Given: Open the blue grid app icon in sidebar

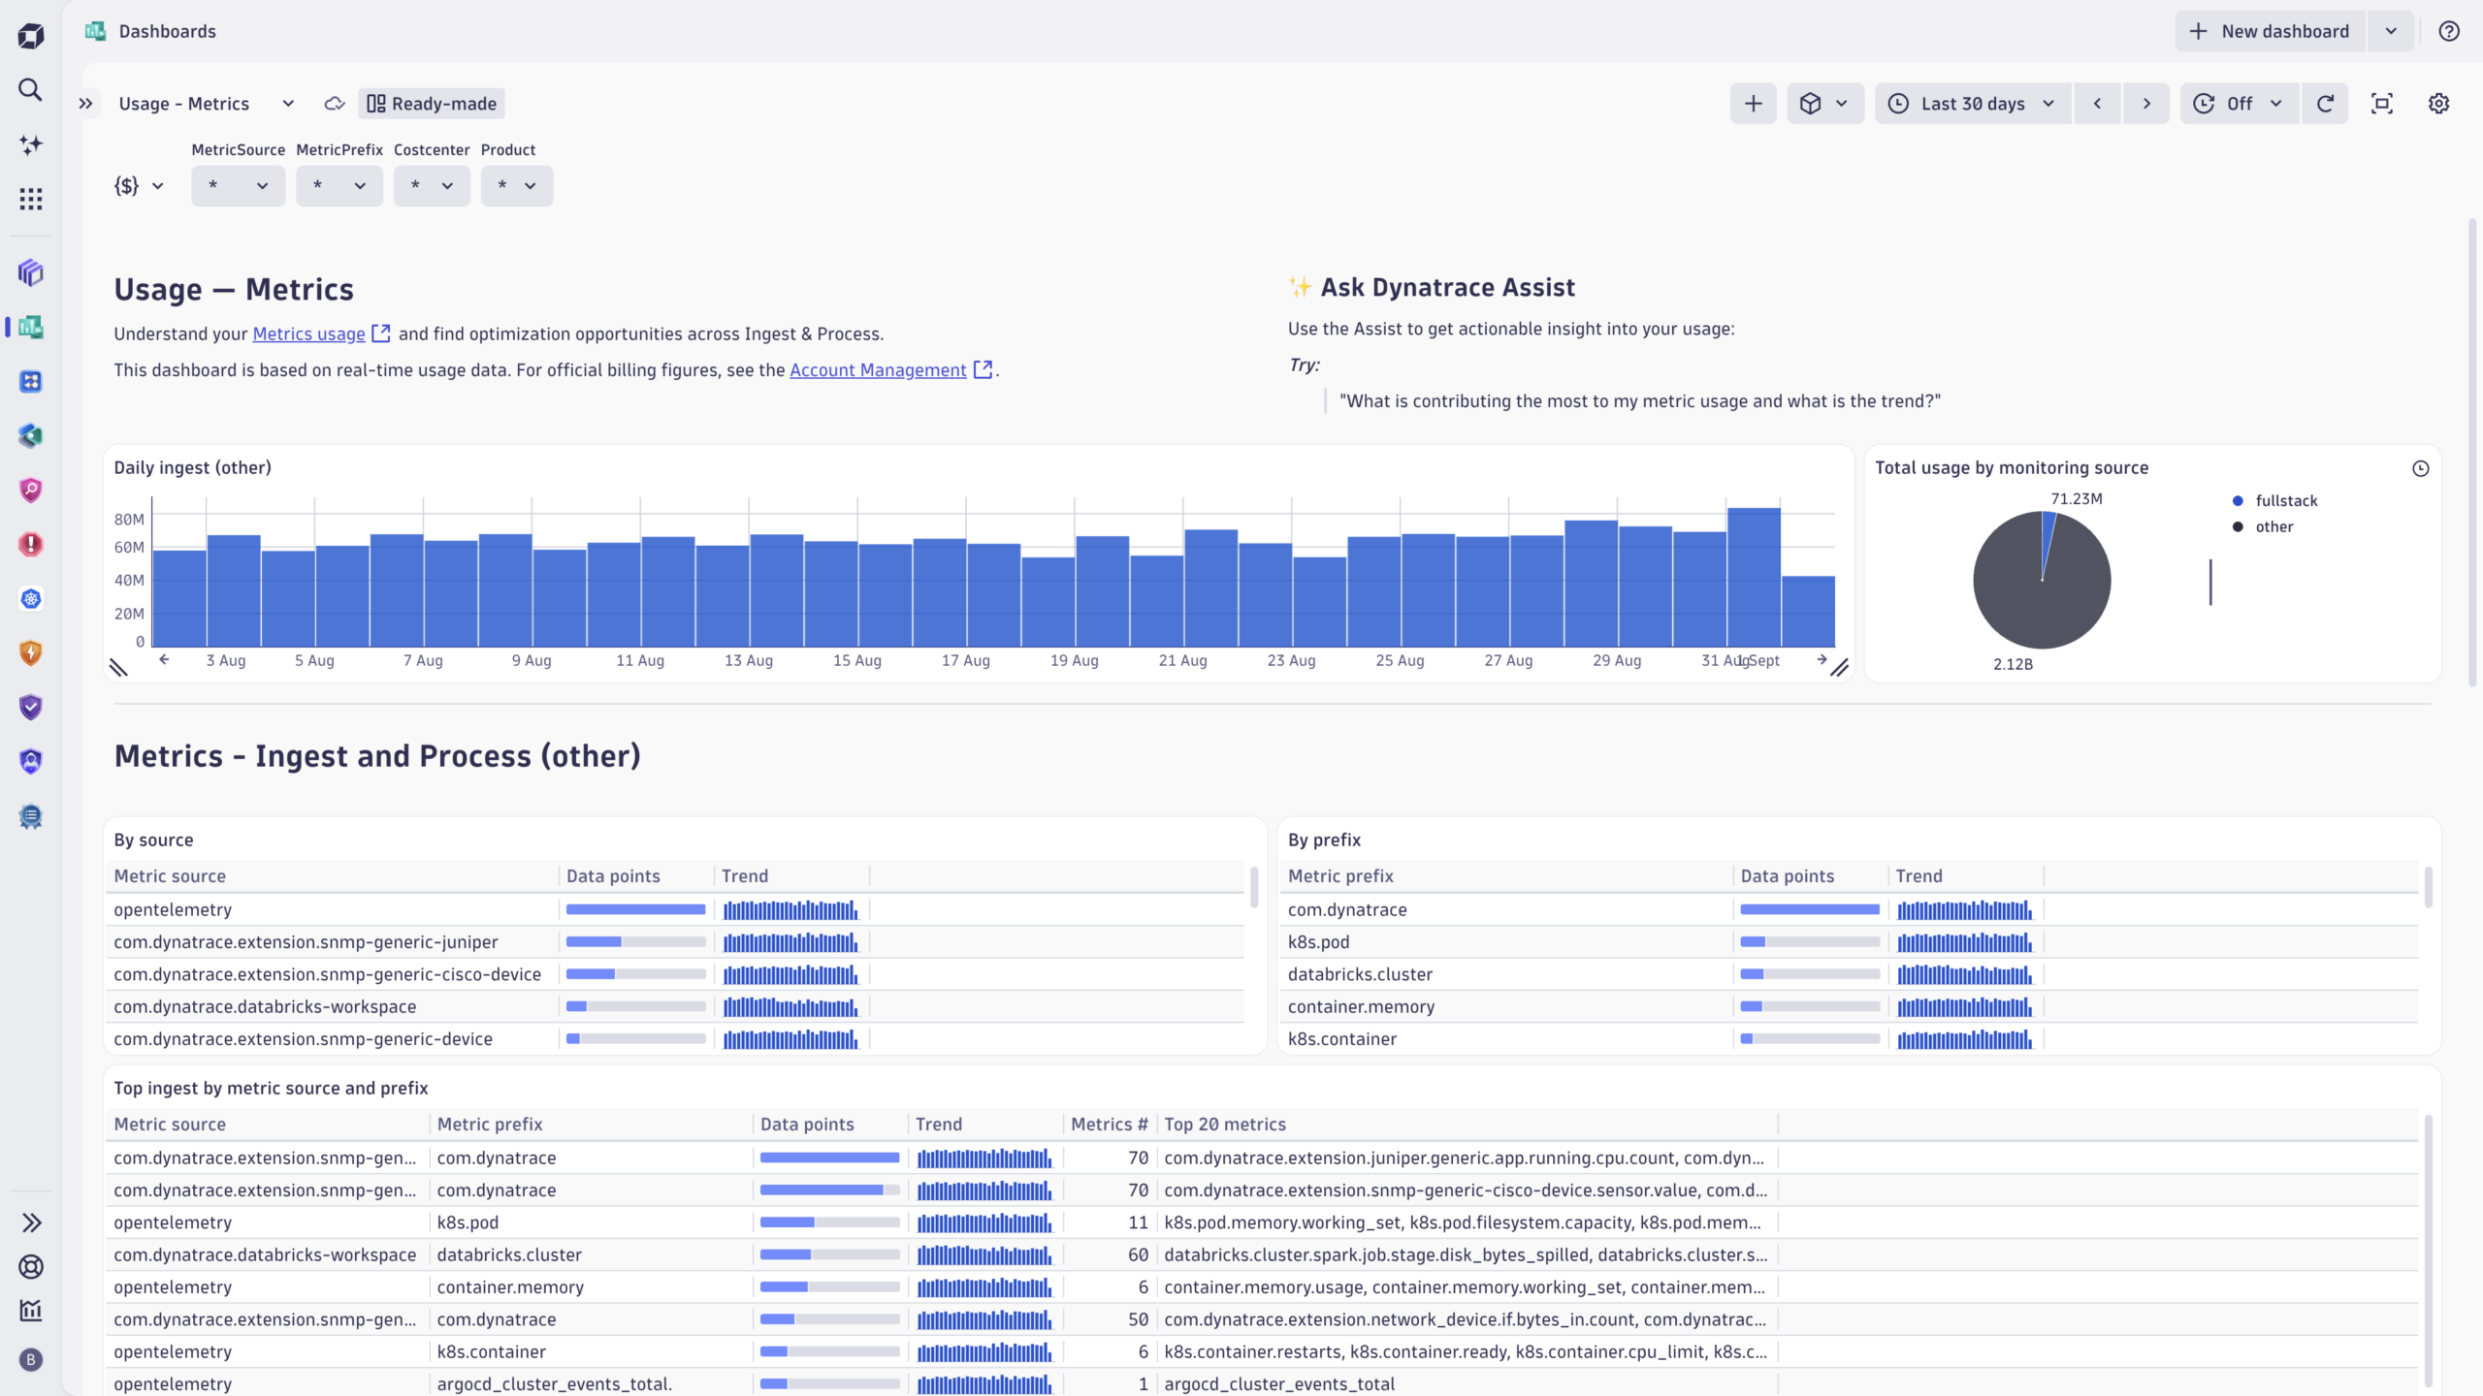Looking at the screenshot, I should click(x=31, y=381).
